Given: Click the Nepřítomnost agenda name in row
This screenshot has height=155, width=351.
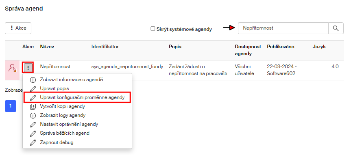Looking at the screenshot, I should click(55, 66).
